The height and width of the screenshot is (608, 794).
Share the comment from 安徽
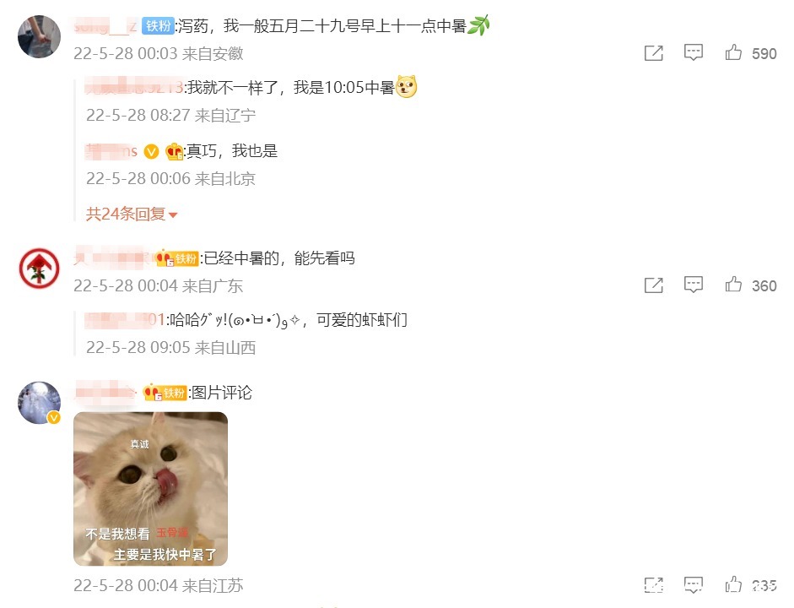[x=654, y=52]
